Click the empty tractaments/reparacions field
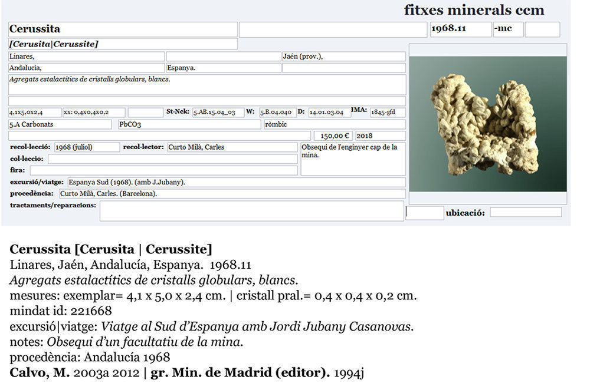The width and height of the screenshot is (590, 383). click(252, 211)
